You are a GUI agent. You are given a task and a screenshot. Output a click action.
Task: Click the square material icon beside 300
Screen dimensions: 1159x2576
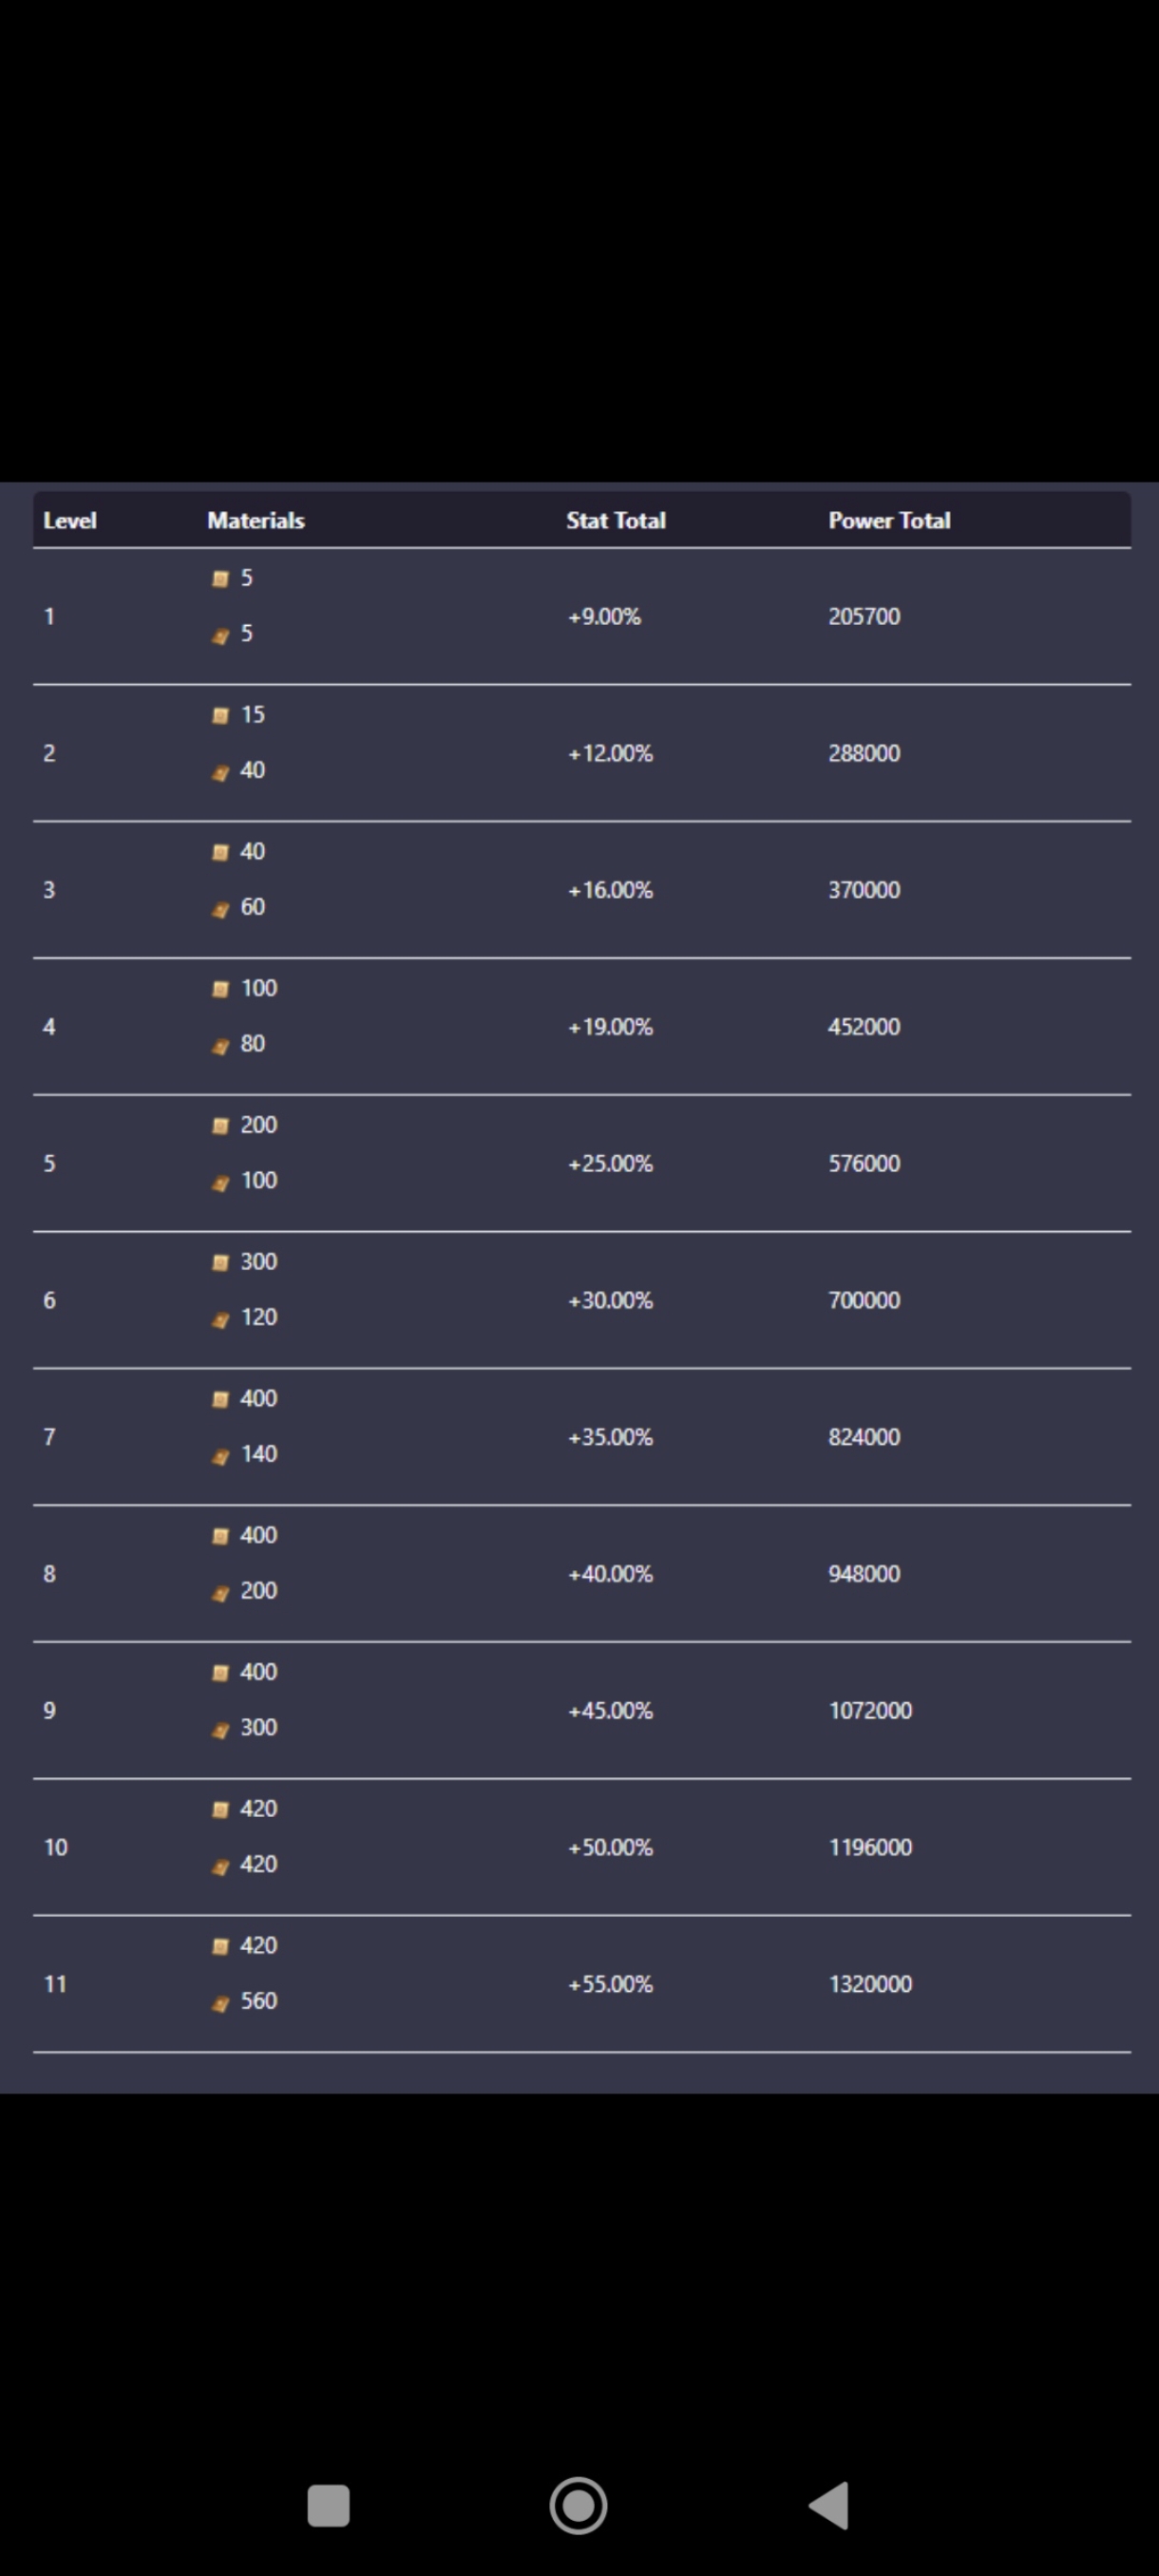(x=221, y=1262)
